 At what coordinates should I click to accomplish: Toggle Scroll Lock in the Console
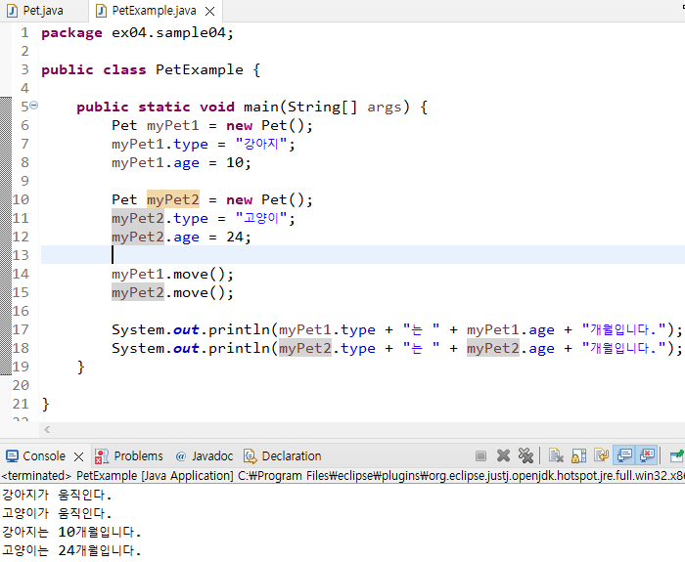pyautogui.click(x=579, y=456)
